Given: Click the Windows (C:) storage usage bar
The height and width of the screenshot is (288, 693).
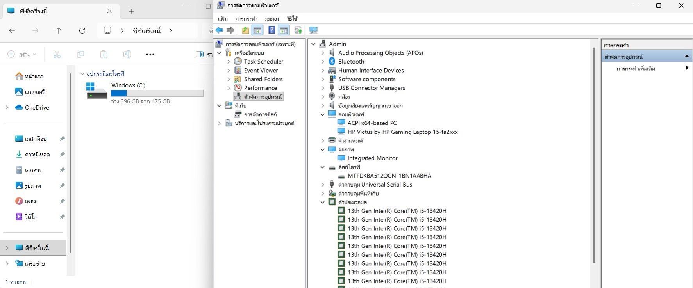Looking at the screenshot, I should click(x=157, y=93).
